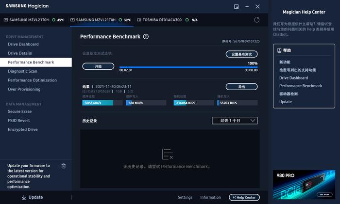Select Performance Benchmark in sidebar
Screen dimensions: 340x204
tap(36, 63)
